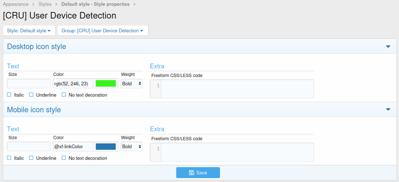
Task: Check No text decoration for Desktop icon
Action: [64, 95]
